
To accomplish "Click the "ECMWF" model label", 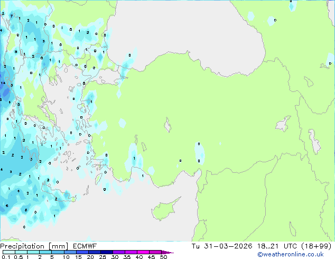I will pos(85,246).
